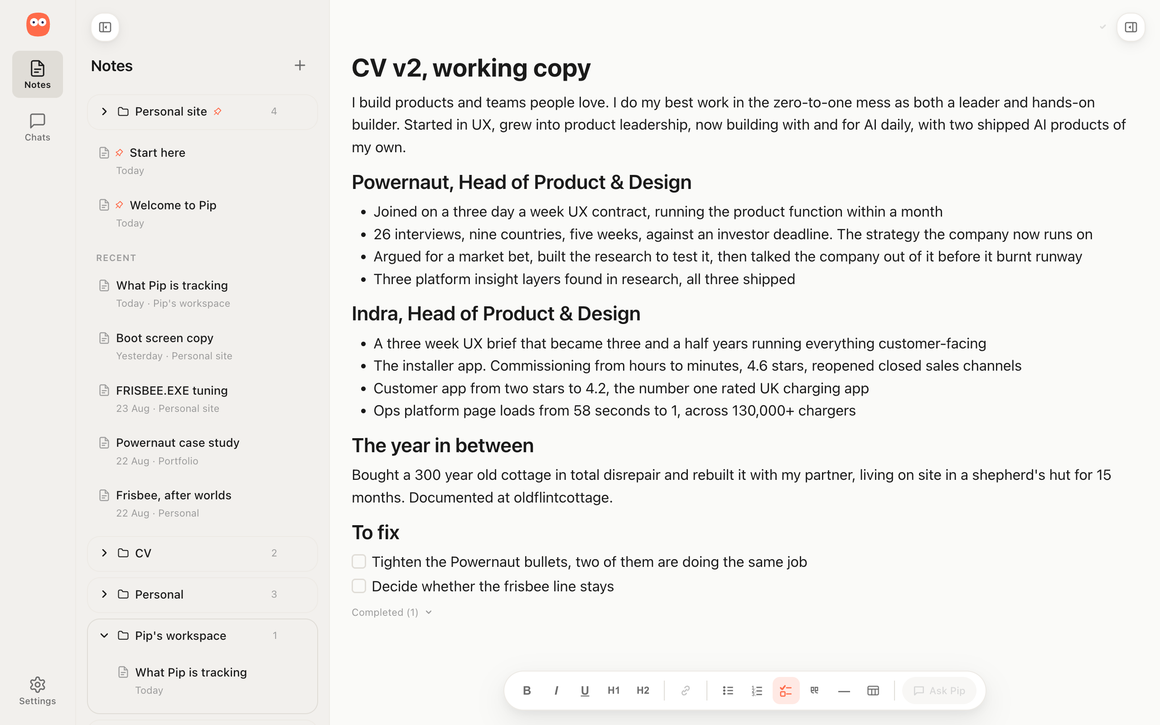Image resolution: width=1160 pixels, height=725 pixels.
Task: Open the pinned Start here note
Action: click(x=202, y=161)
